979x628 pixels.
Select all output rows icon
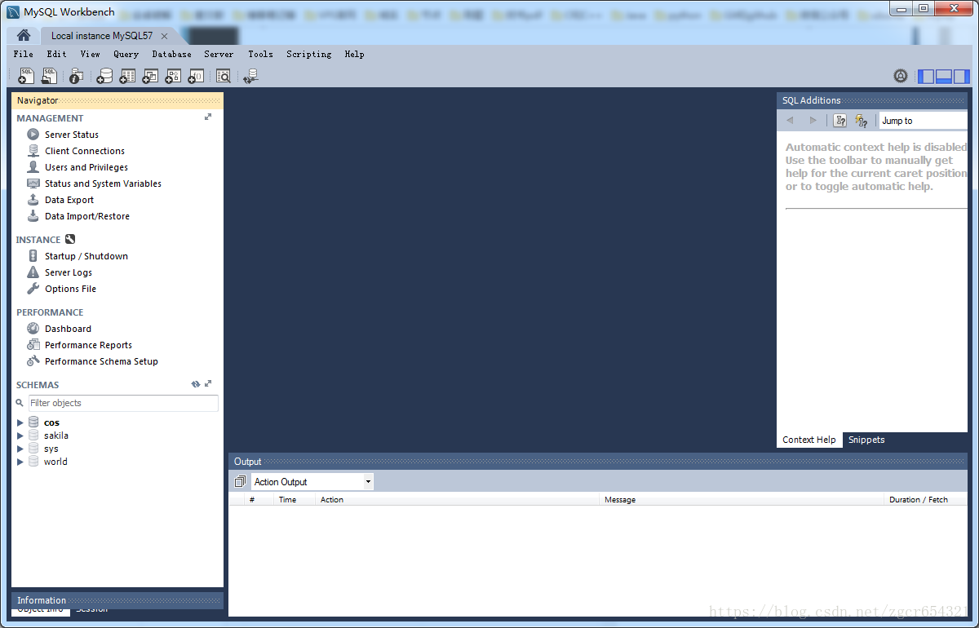(x=240, y=482)
